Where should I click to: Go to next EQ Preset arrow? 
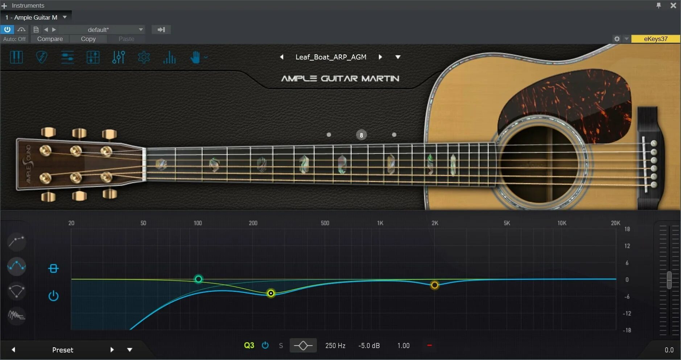click(x=112, y=349)
